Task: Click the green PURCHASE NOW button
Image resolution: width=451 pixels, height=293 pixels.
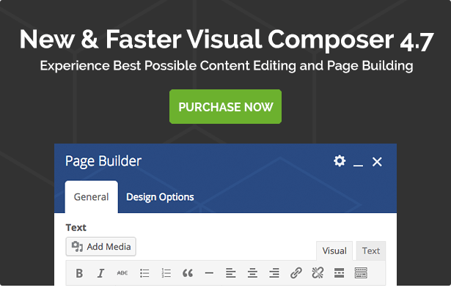Action: (x=225, y=106)
